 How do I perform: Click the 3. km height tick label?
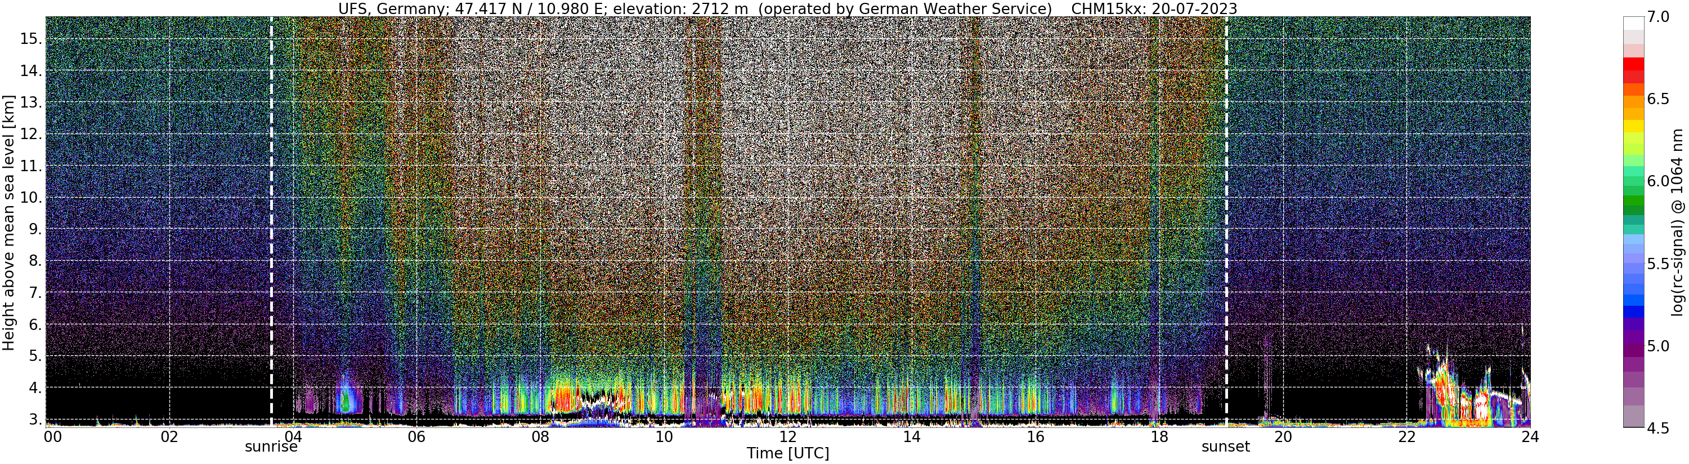[35, 420]
